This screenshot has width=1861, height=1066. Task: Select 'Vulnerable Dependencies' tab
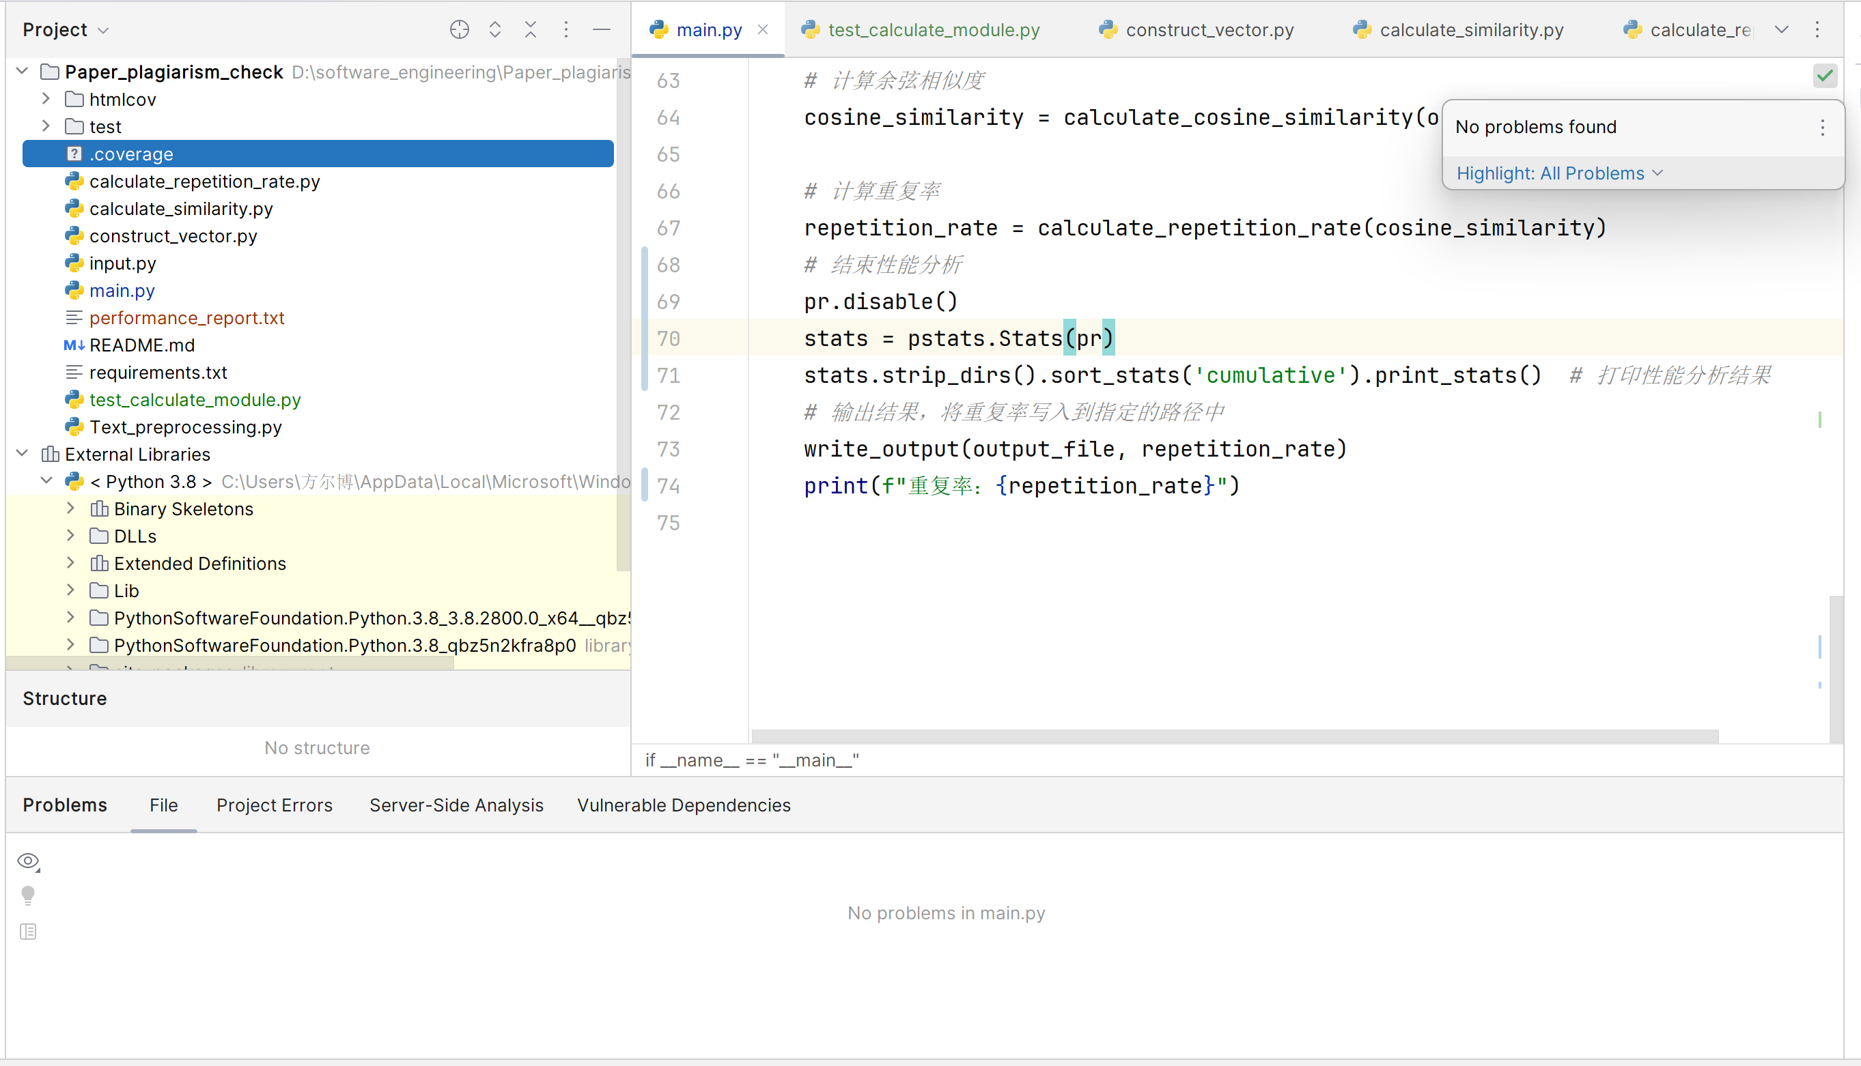pyautogui.click(x=684, y=805)
